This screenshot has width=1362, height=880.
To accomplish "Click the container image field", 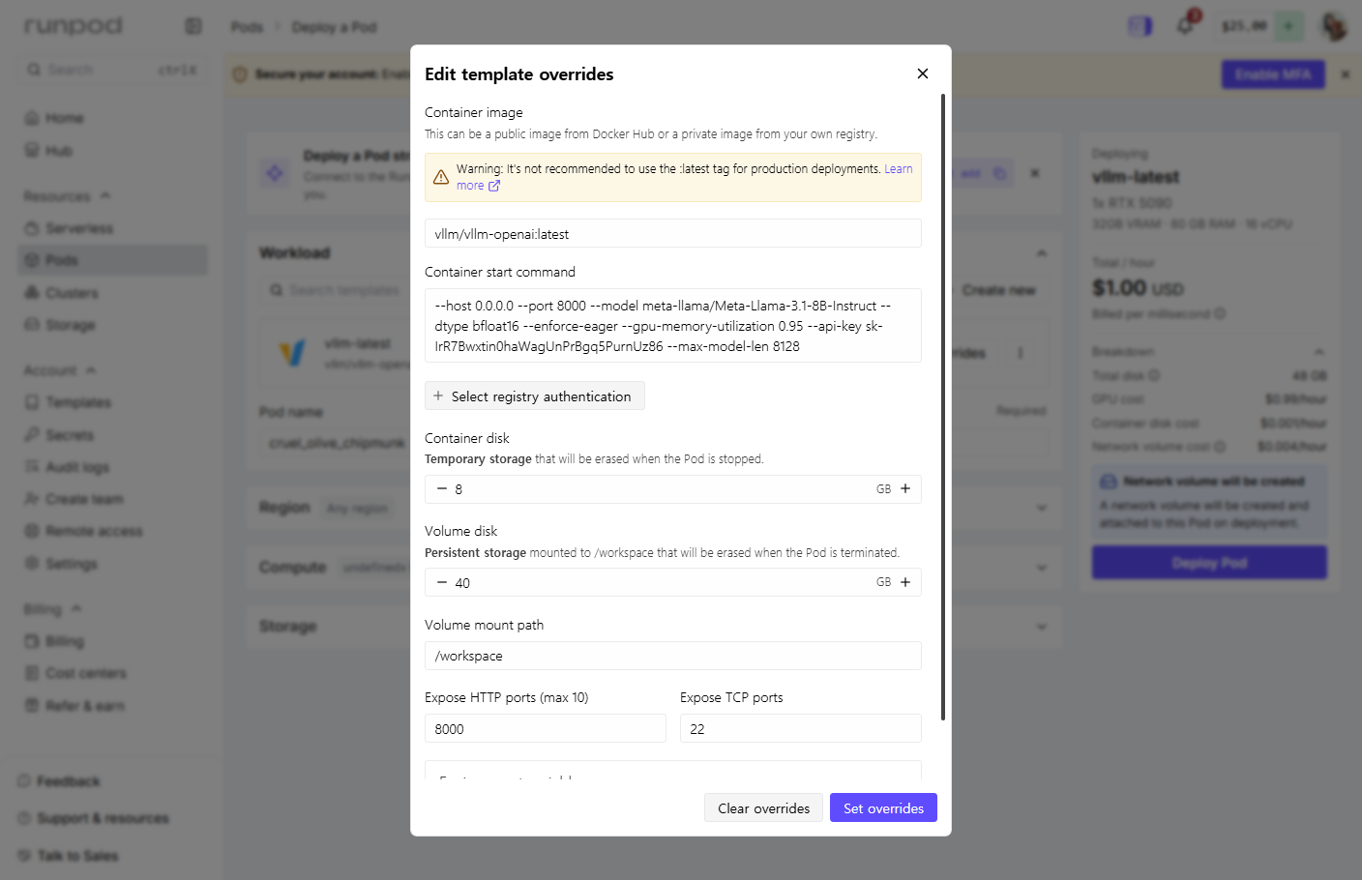I will [673, 234].
